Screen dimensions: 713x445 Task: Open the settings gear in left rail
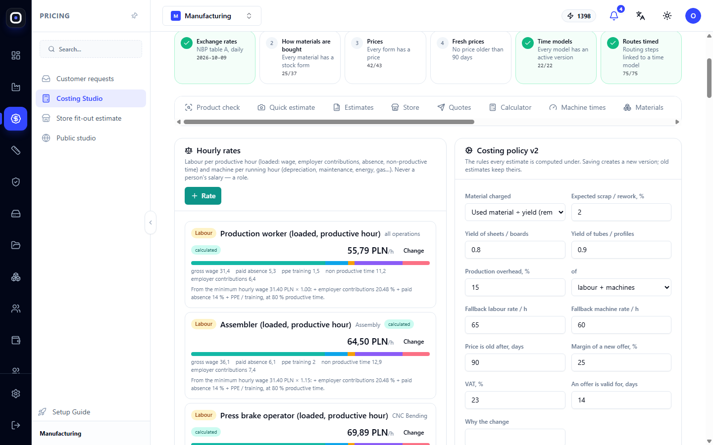pyautogui.click(x=16, y=394)
